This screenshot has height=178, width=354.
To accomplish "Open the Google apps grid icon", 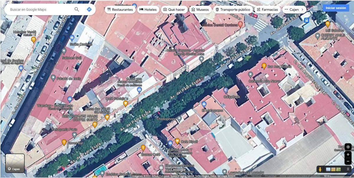I will (315, 8).
